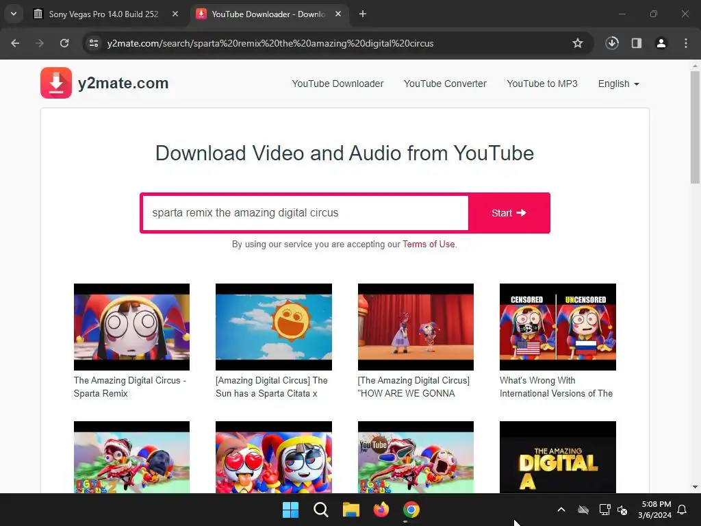Click 'HOW ARE WE GONNA' video title
This screenshot has height=526, width=701.
(x=413, y=387)
